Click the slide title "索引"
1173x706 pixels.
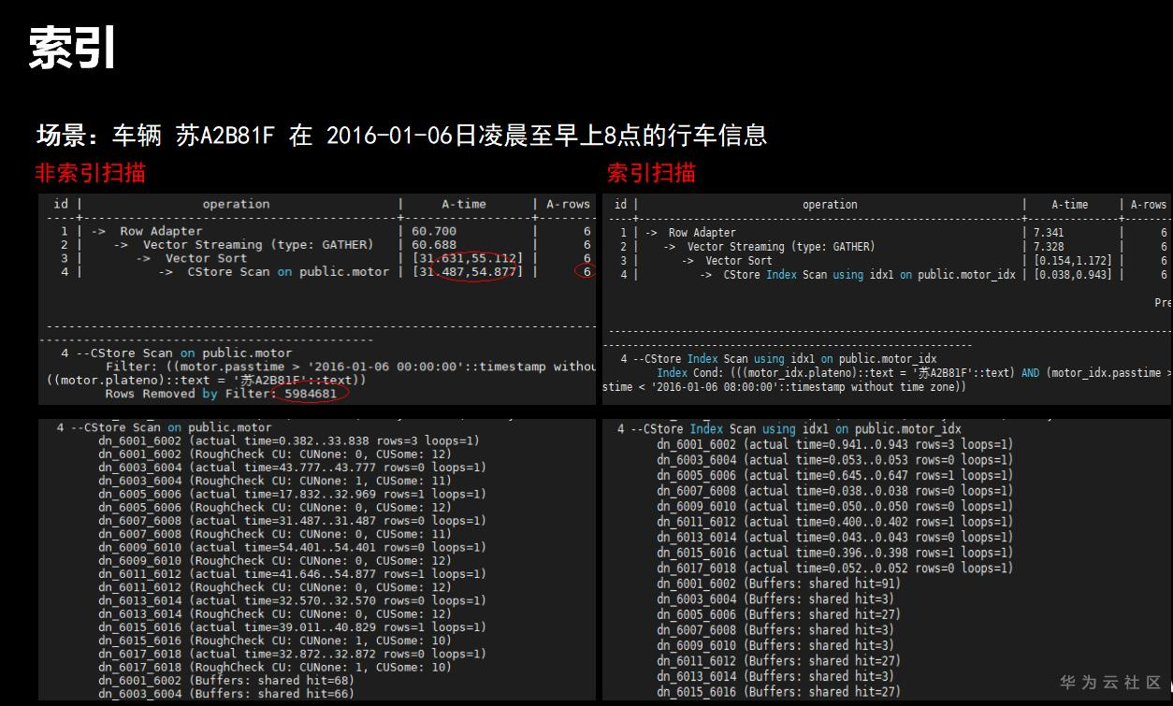[72, 48]
